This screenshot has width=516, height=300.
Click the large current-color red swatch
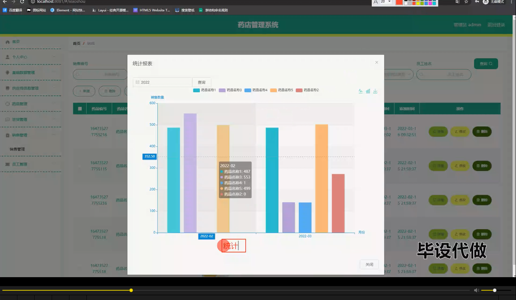[399, 2]
